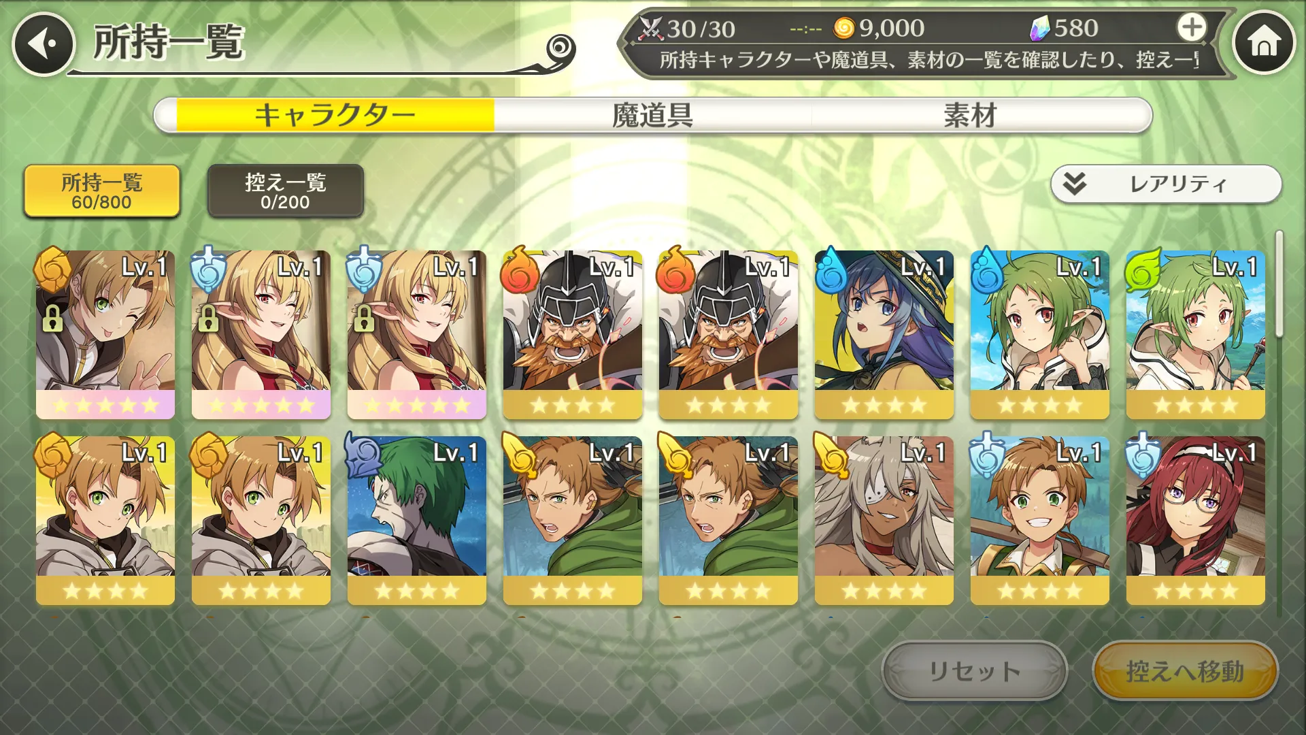Toggle lock on second blonde elf card
Image resolution: width=1306 pixels, height=735 pixels.
pos(207,318)
